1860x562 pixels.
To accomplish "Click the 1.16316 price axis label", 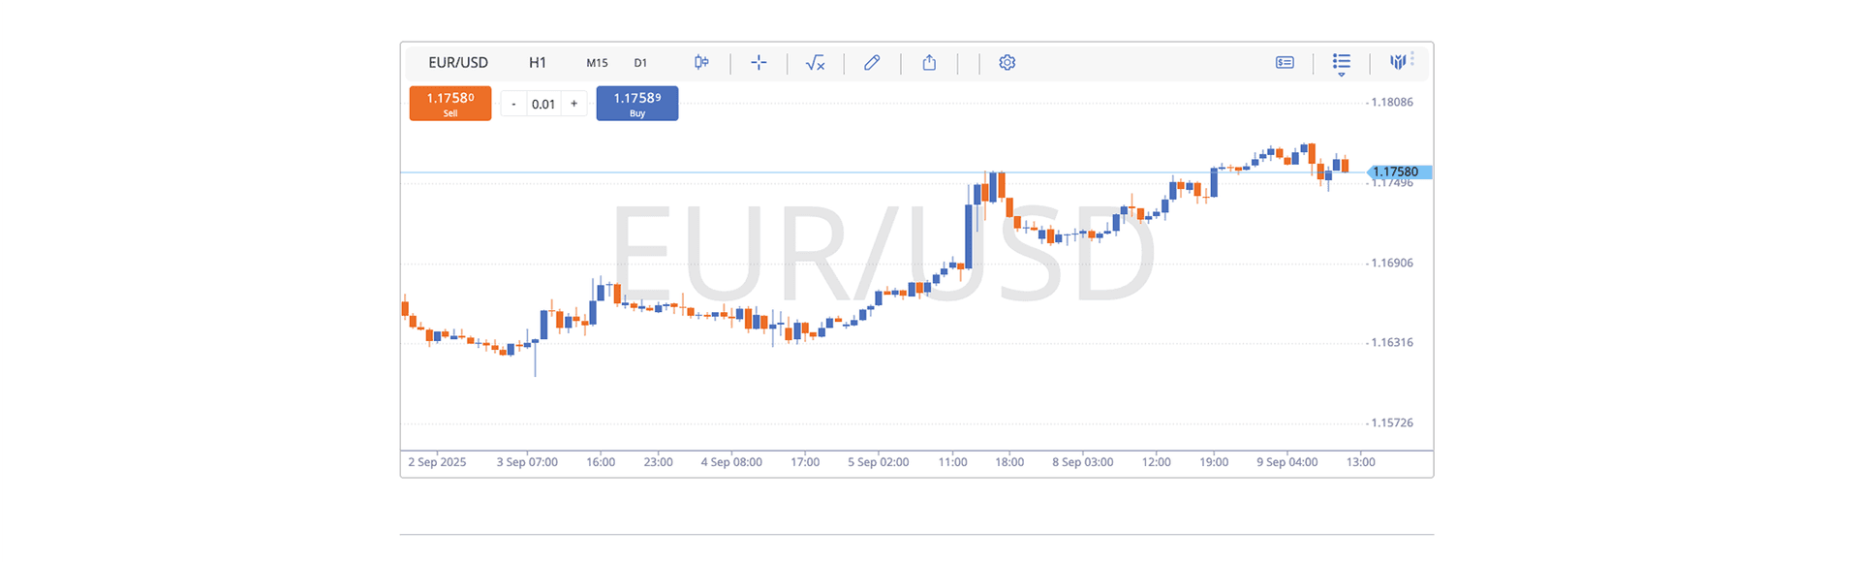I will pyautogui.click(x=1393, y=342).
